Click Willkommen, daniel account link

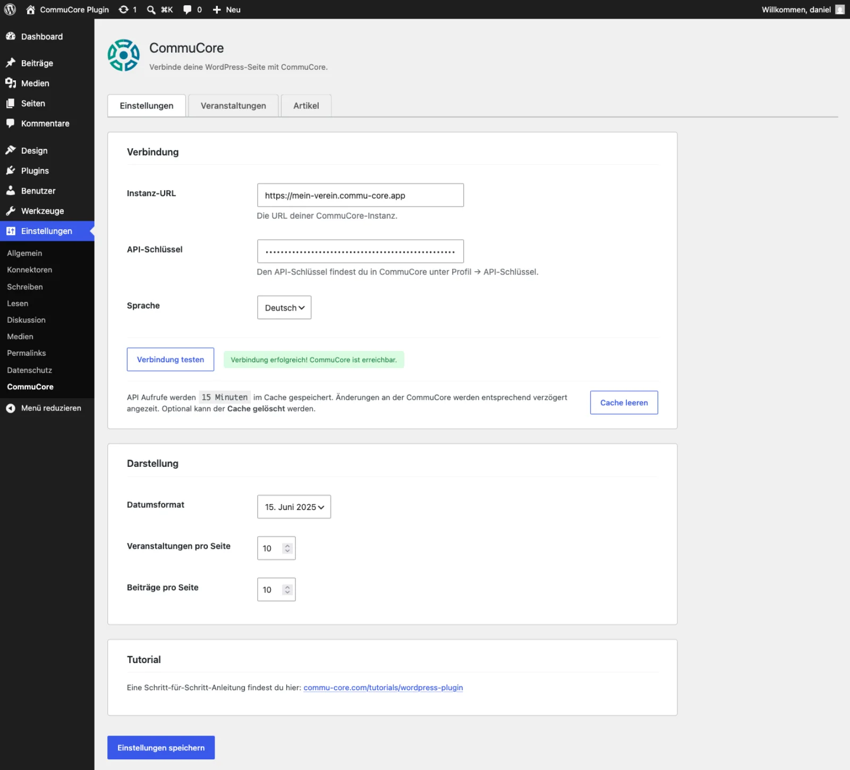click(796, 10)
